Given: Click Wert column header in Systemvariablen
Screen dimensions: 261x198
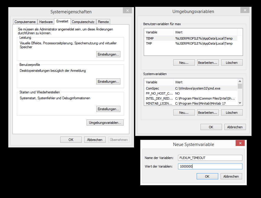Looking at the screenshot, I should (205, 82).
